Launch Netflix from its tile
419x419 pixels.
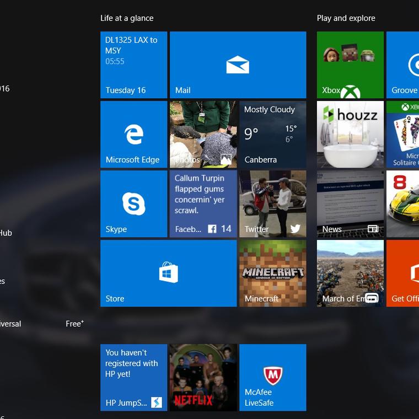point(203,378)
